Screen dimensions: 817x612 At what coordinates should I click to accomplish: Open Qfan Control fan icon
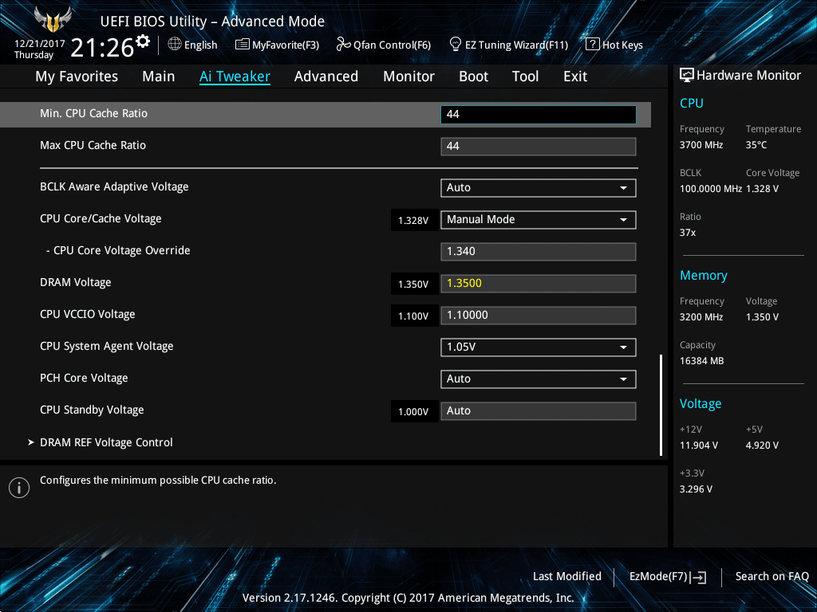[343, 45]
